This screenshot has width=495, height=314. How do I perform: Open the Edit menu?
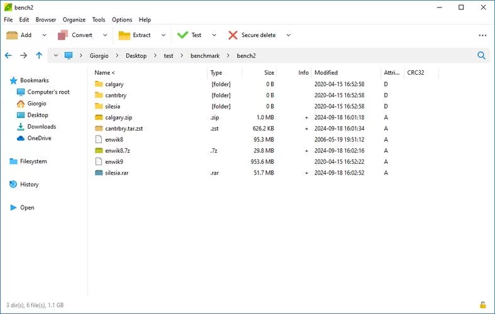(x=24, y=19)
